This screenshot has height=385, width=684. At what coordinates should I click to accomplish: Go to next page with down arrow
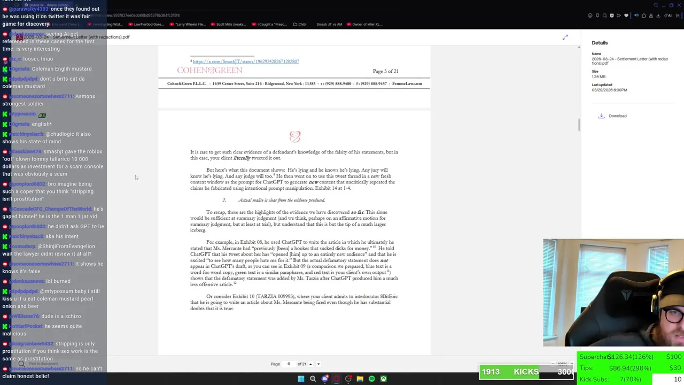(x=318, y=364)
